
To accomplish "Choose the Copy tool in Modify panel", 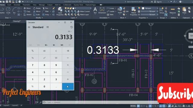I will pyautogui.click(x=27, y=11).
